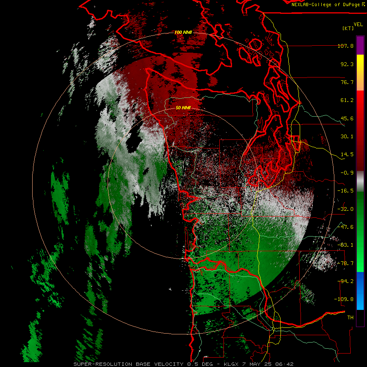Click the 30.1 legend value
The width and height of the screenshot is (367, 367).
347,137
